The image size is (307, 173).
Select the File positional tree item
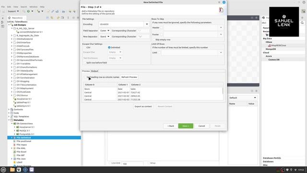pos(24,141)
